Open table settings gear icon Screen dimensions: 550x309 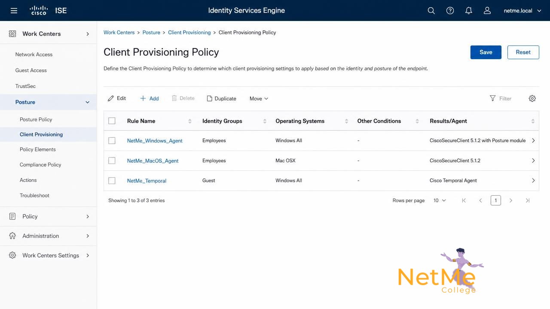pos(532,99)
